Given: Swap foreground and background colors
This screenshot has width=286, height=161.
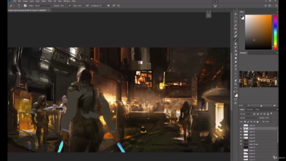Looking at the screenshot, I should 237,91.
